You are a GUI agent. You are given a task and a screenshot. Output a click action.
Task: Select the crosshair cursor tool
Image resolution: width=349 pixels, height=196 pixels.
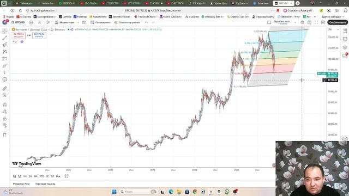pos(5,31)
